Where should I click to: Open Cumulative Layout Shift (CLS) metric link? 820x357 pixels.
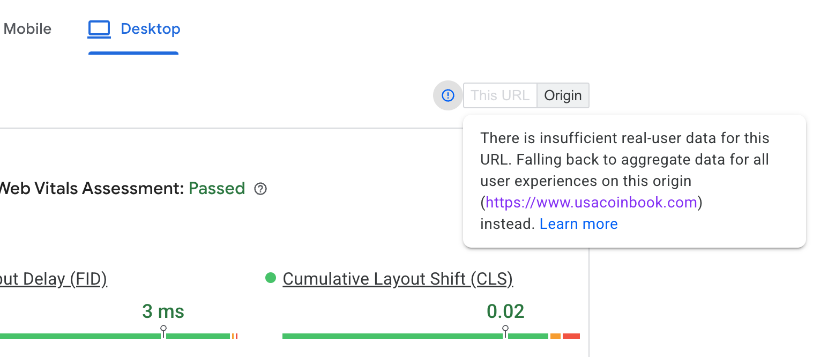[x=398, y=279]
